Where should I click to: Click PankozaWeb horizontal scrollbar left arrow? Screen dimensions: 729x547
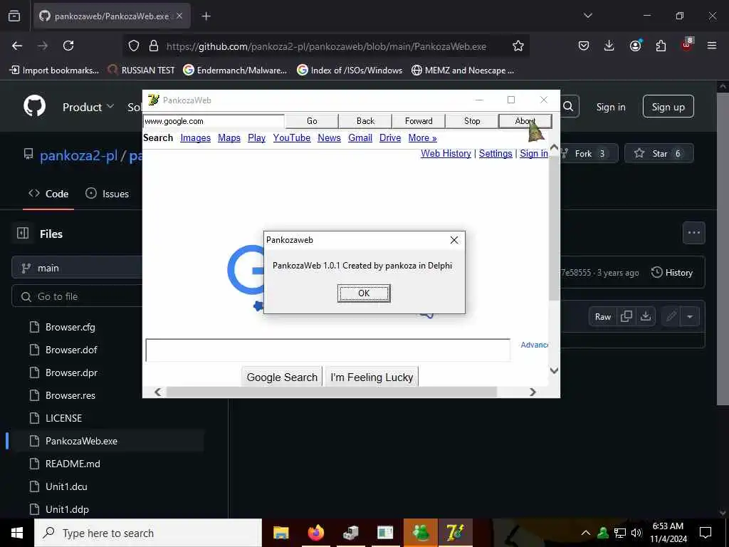click(158, 392)
